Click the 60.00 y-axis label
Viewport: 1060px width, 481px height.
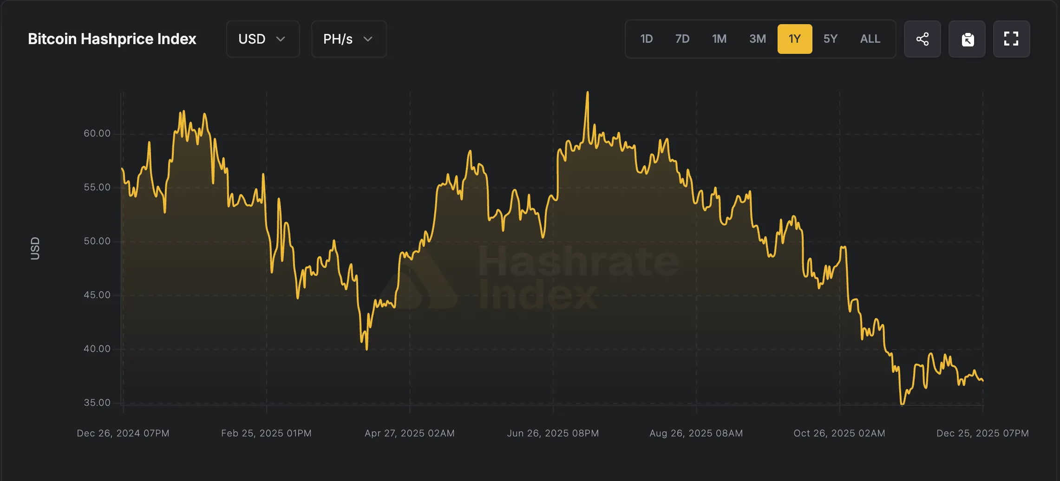coord(97,134)
